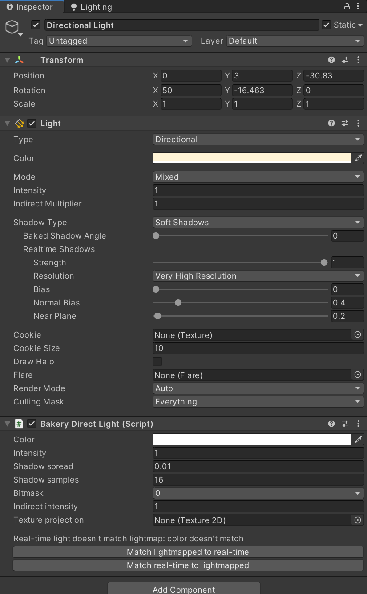Uncheck the Static checkbox
The width and height of the screenshot is (367, 594).
pos(326,25)
